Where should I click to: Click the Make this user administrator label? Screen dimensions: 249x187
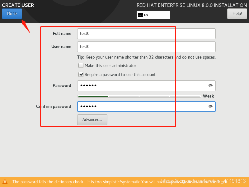coord(110,65)
